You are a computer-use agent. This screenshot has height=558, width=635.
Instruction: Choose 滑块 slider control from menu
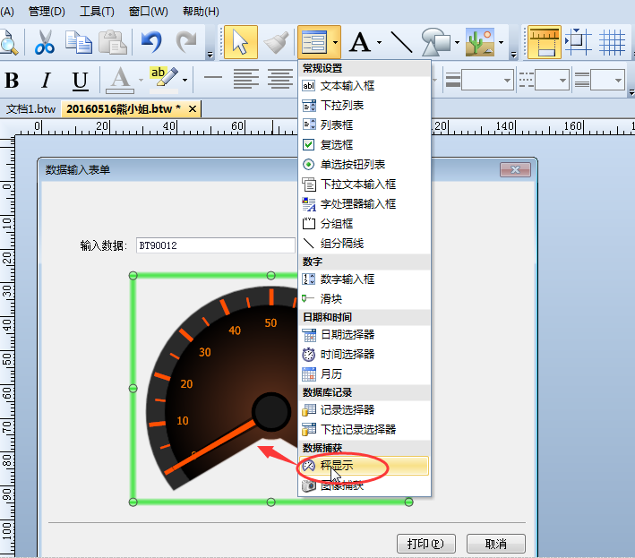[x=364, y=299]
